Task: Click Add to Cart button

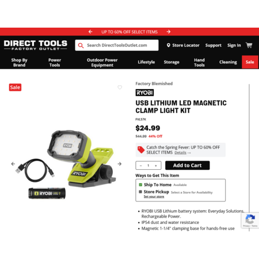Action: [188, 165]
